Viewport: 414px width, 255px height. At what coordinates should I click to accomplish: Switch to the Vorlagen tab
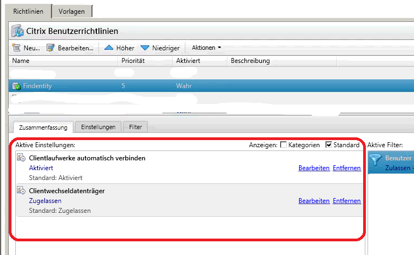pos(72,11)
